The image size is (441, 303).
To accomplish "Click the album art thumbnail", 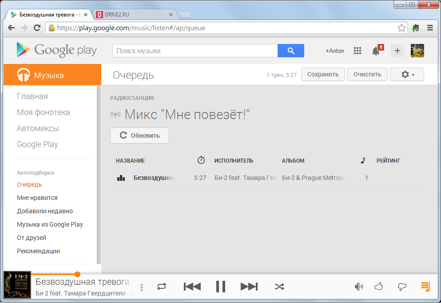I will click(17, 285).
